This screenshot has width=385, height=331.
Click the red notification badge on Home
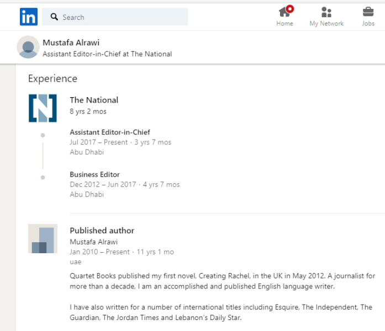tap(290, 9)
